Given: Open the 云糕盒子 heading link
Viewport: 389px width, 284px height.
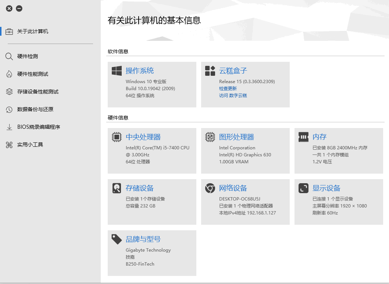Looking at the screenshot, I should pos(233,71).
